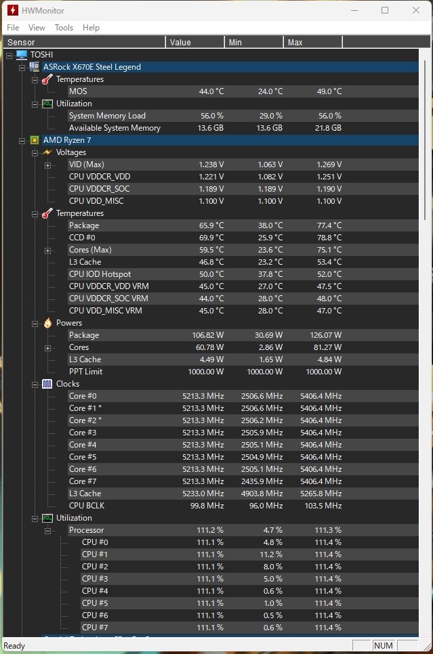Click the CPU Temperatures thermometer icon
Screen dimensions: 433x654
47,213
